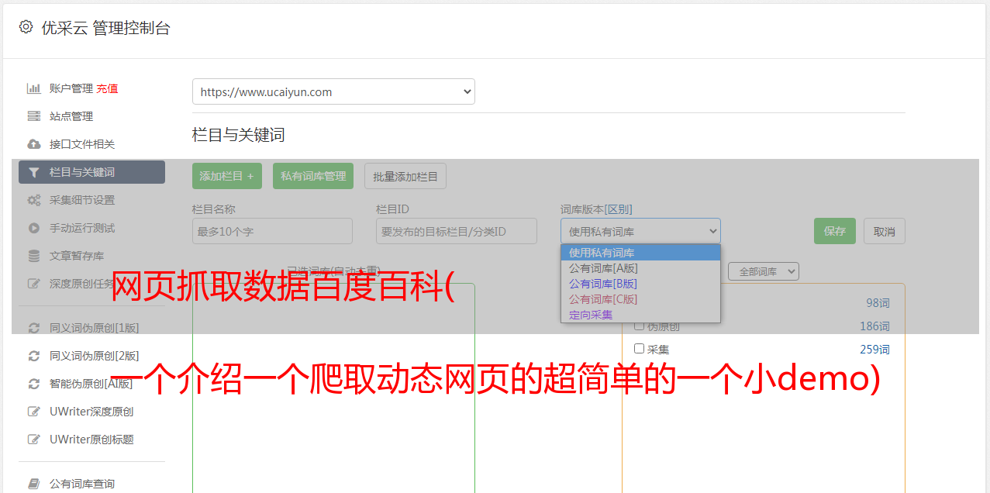Click the database icon beside 文章暂存库
The image size is (990, 493).
click(x=34, y=256)
